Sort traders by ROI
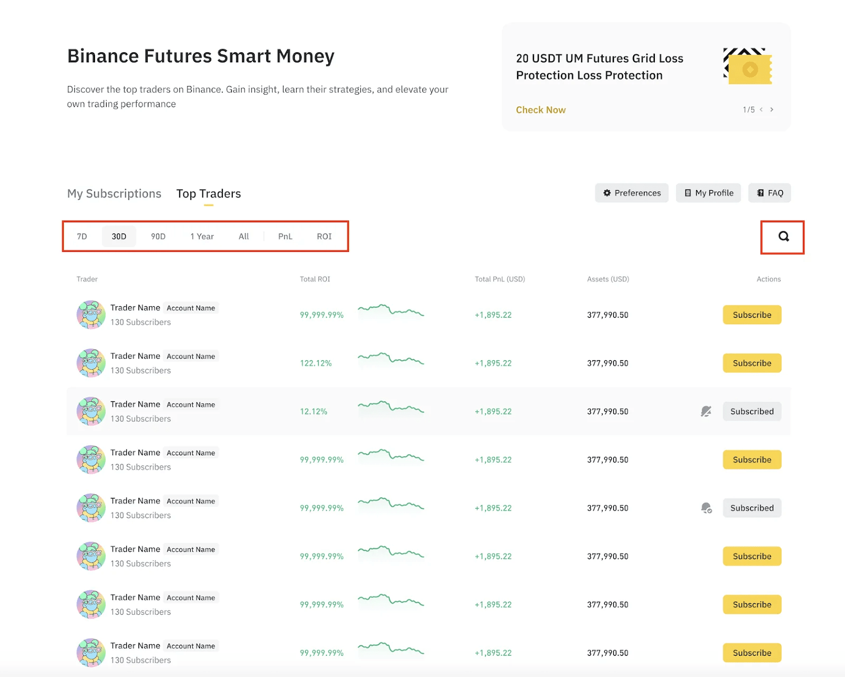The image size is (845, 677). (x=324, y=237)
